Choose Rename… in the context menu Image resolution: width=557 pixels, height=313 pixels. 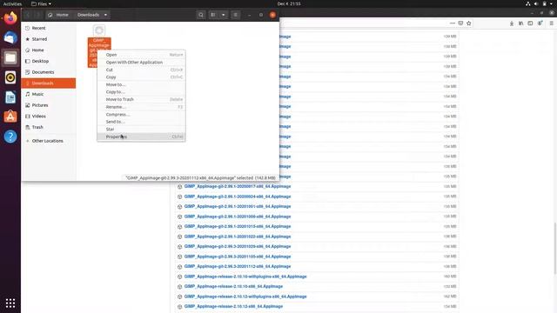[141, 107]
